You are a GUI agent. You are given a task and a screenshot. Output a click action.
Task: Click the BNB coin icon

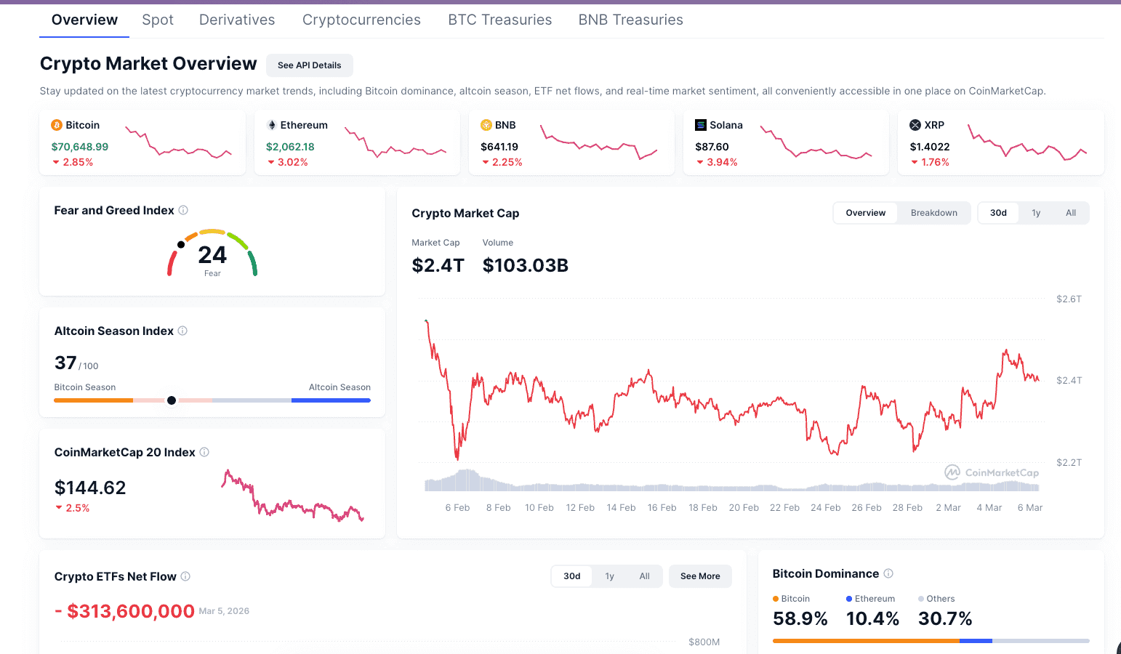tap(486, 125)
